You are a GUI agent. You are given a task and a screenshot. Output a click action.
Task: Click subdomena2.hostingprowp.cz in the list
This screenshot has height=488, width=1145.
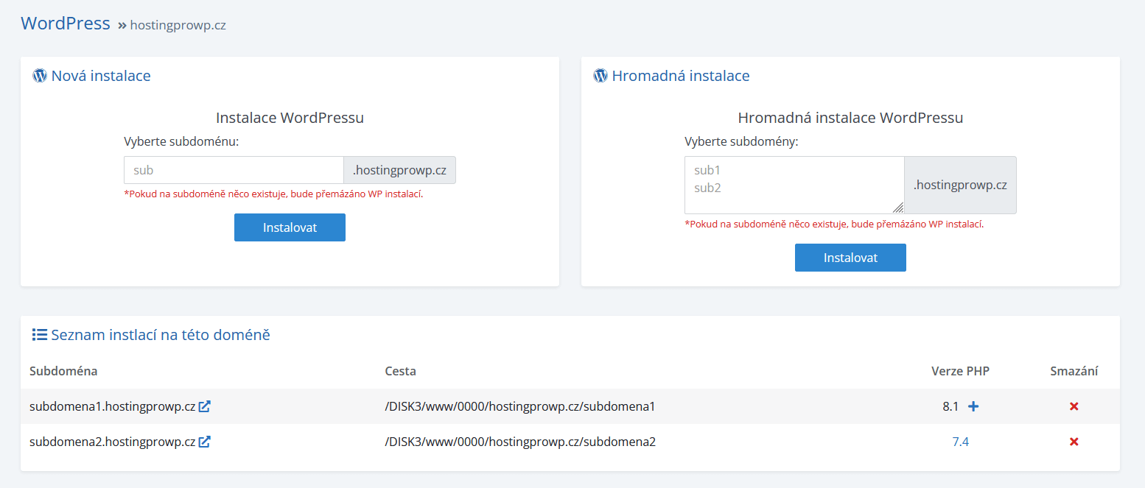click(x=112, y=442)
